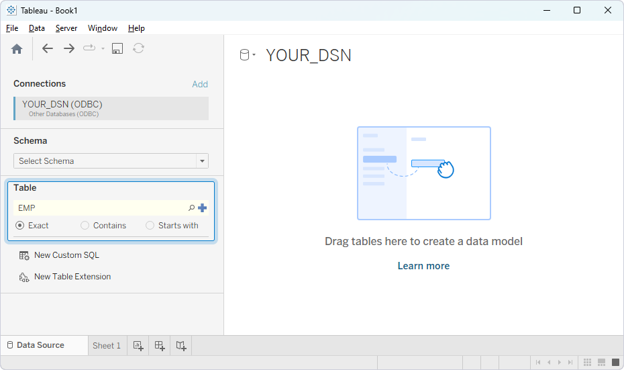Maximize the Tableau window

[x=577, y=10]
